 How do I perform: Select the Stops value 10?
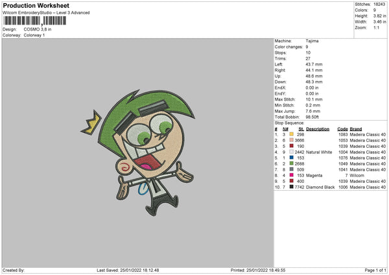308,53
